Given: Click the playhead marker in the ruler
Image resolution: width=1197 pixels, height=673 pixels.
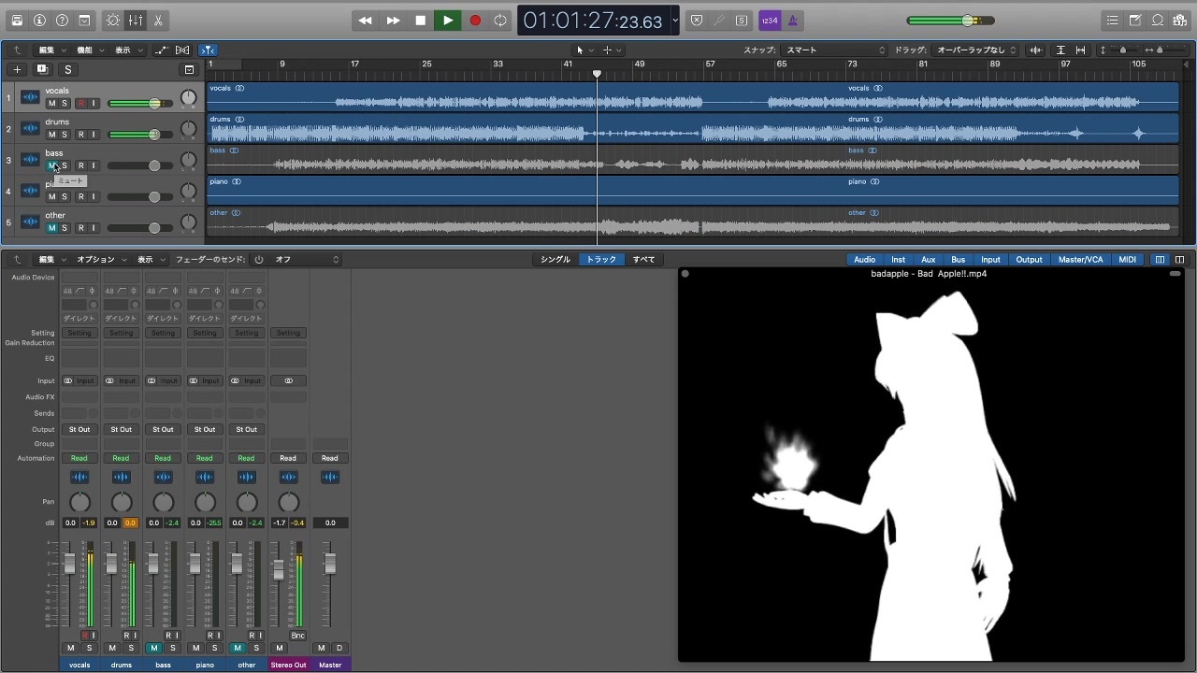Looking at the screenshot, I should coord(597,73).
